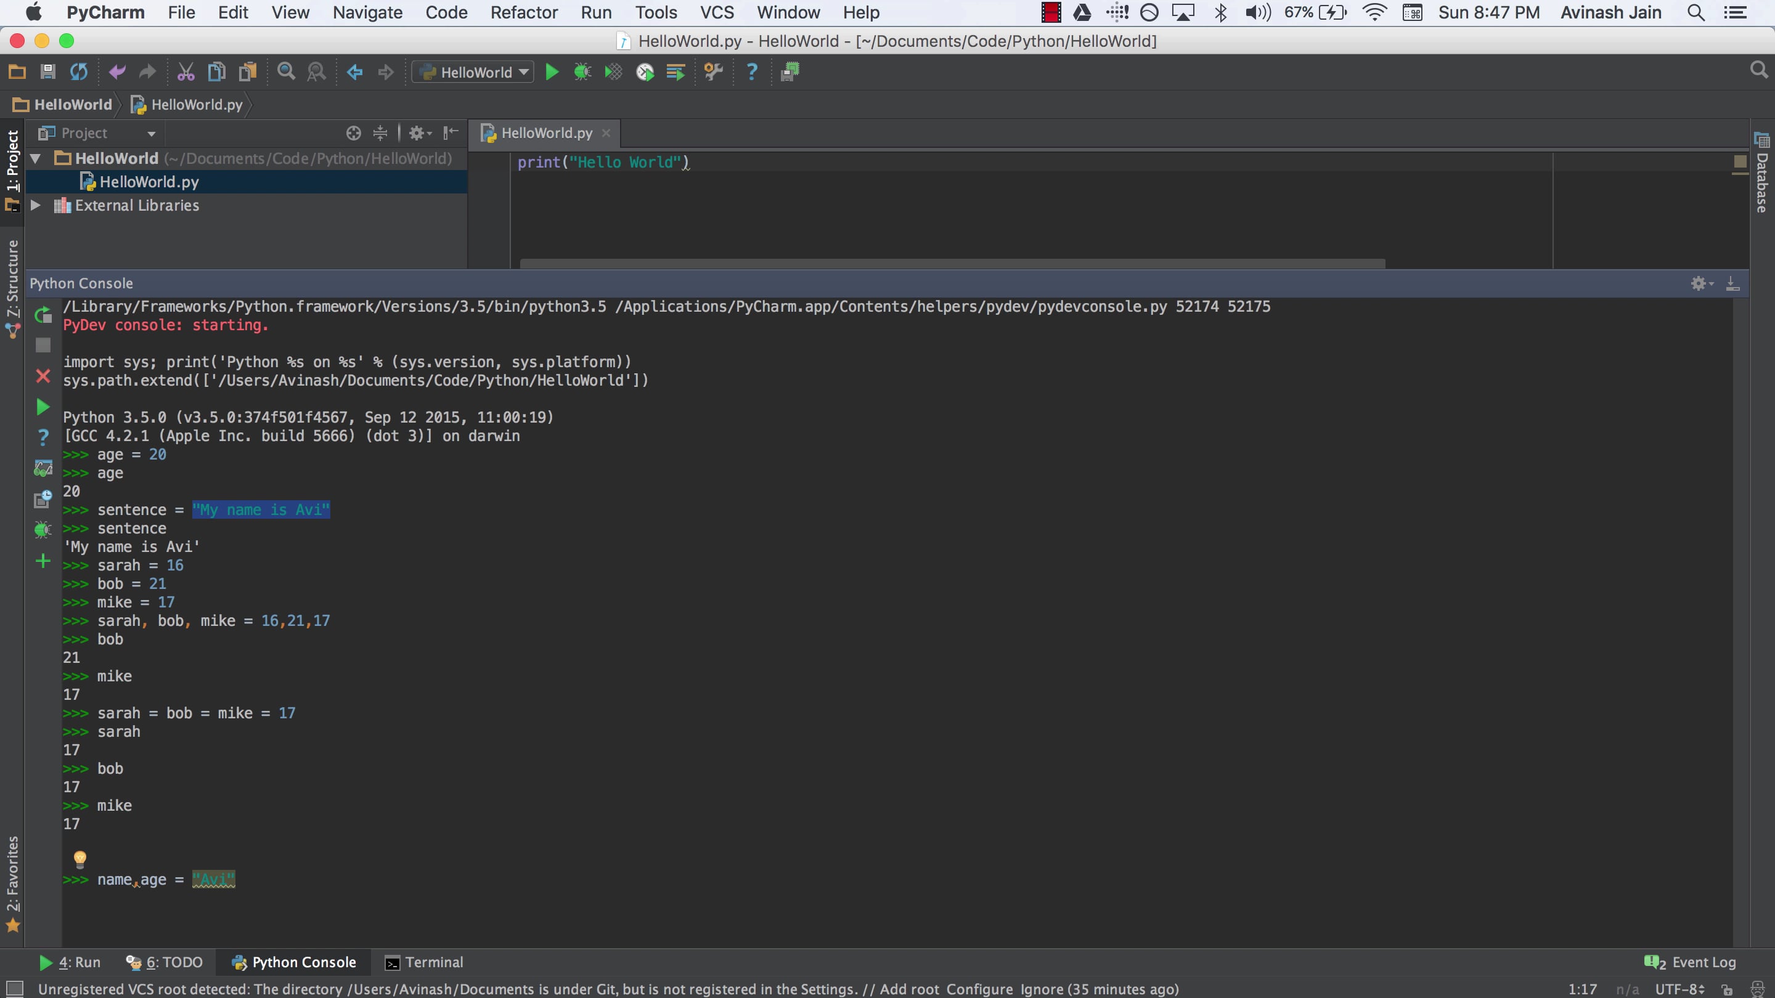Open HelloWorld run configuration dropdown

click(x=473, y=71)
